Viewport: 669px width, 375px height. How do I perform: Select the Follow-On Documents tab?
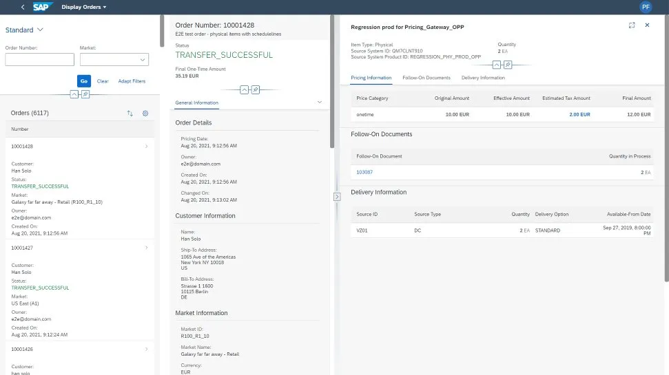coord(426,78)
